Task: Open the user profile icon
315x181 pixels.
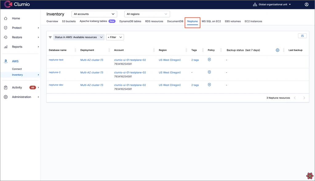Action: [306, 5]
